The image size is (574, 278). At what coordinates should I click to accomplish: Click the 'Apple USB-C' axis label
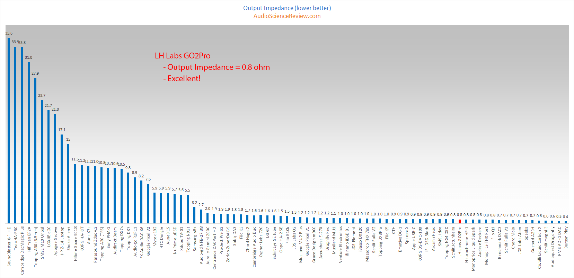413,238
